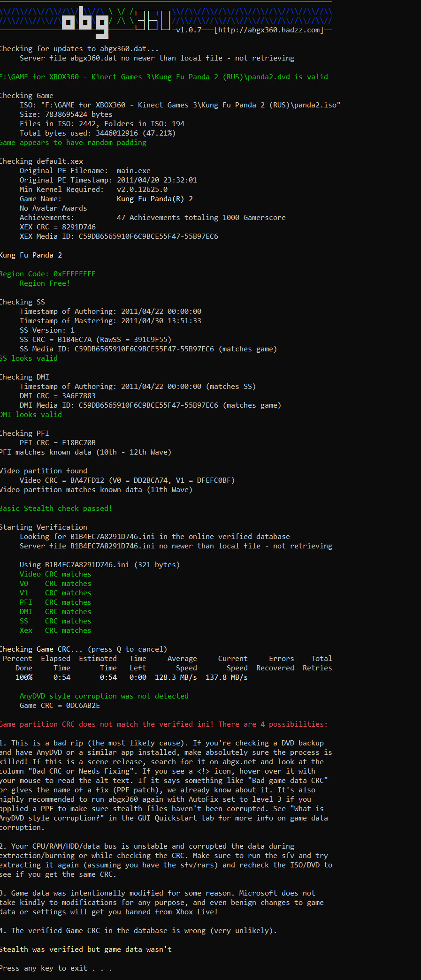Click the kernel version v2.0.12625.0
The width and height of the screenshot is (421, 980).
click(x=142, y=190)
